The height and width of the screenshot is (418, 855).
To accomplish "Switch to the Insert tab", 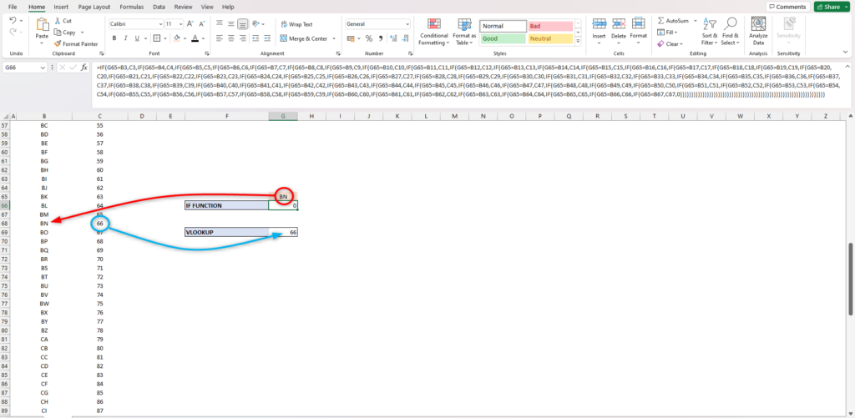I will pyautogui.click(x=61, y=7).
